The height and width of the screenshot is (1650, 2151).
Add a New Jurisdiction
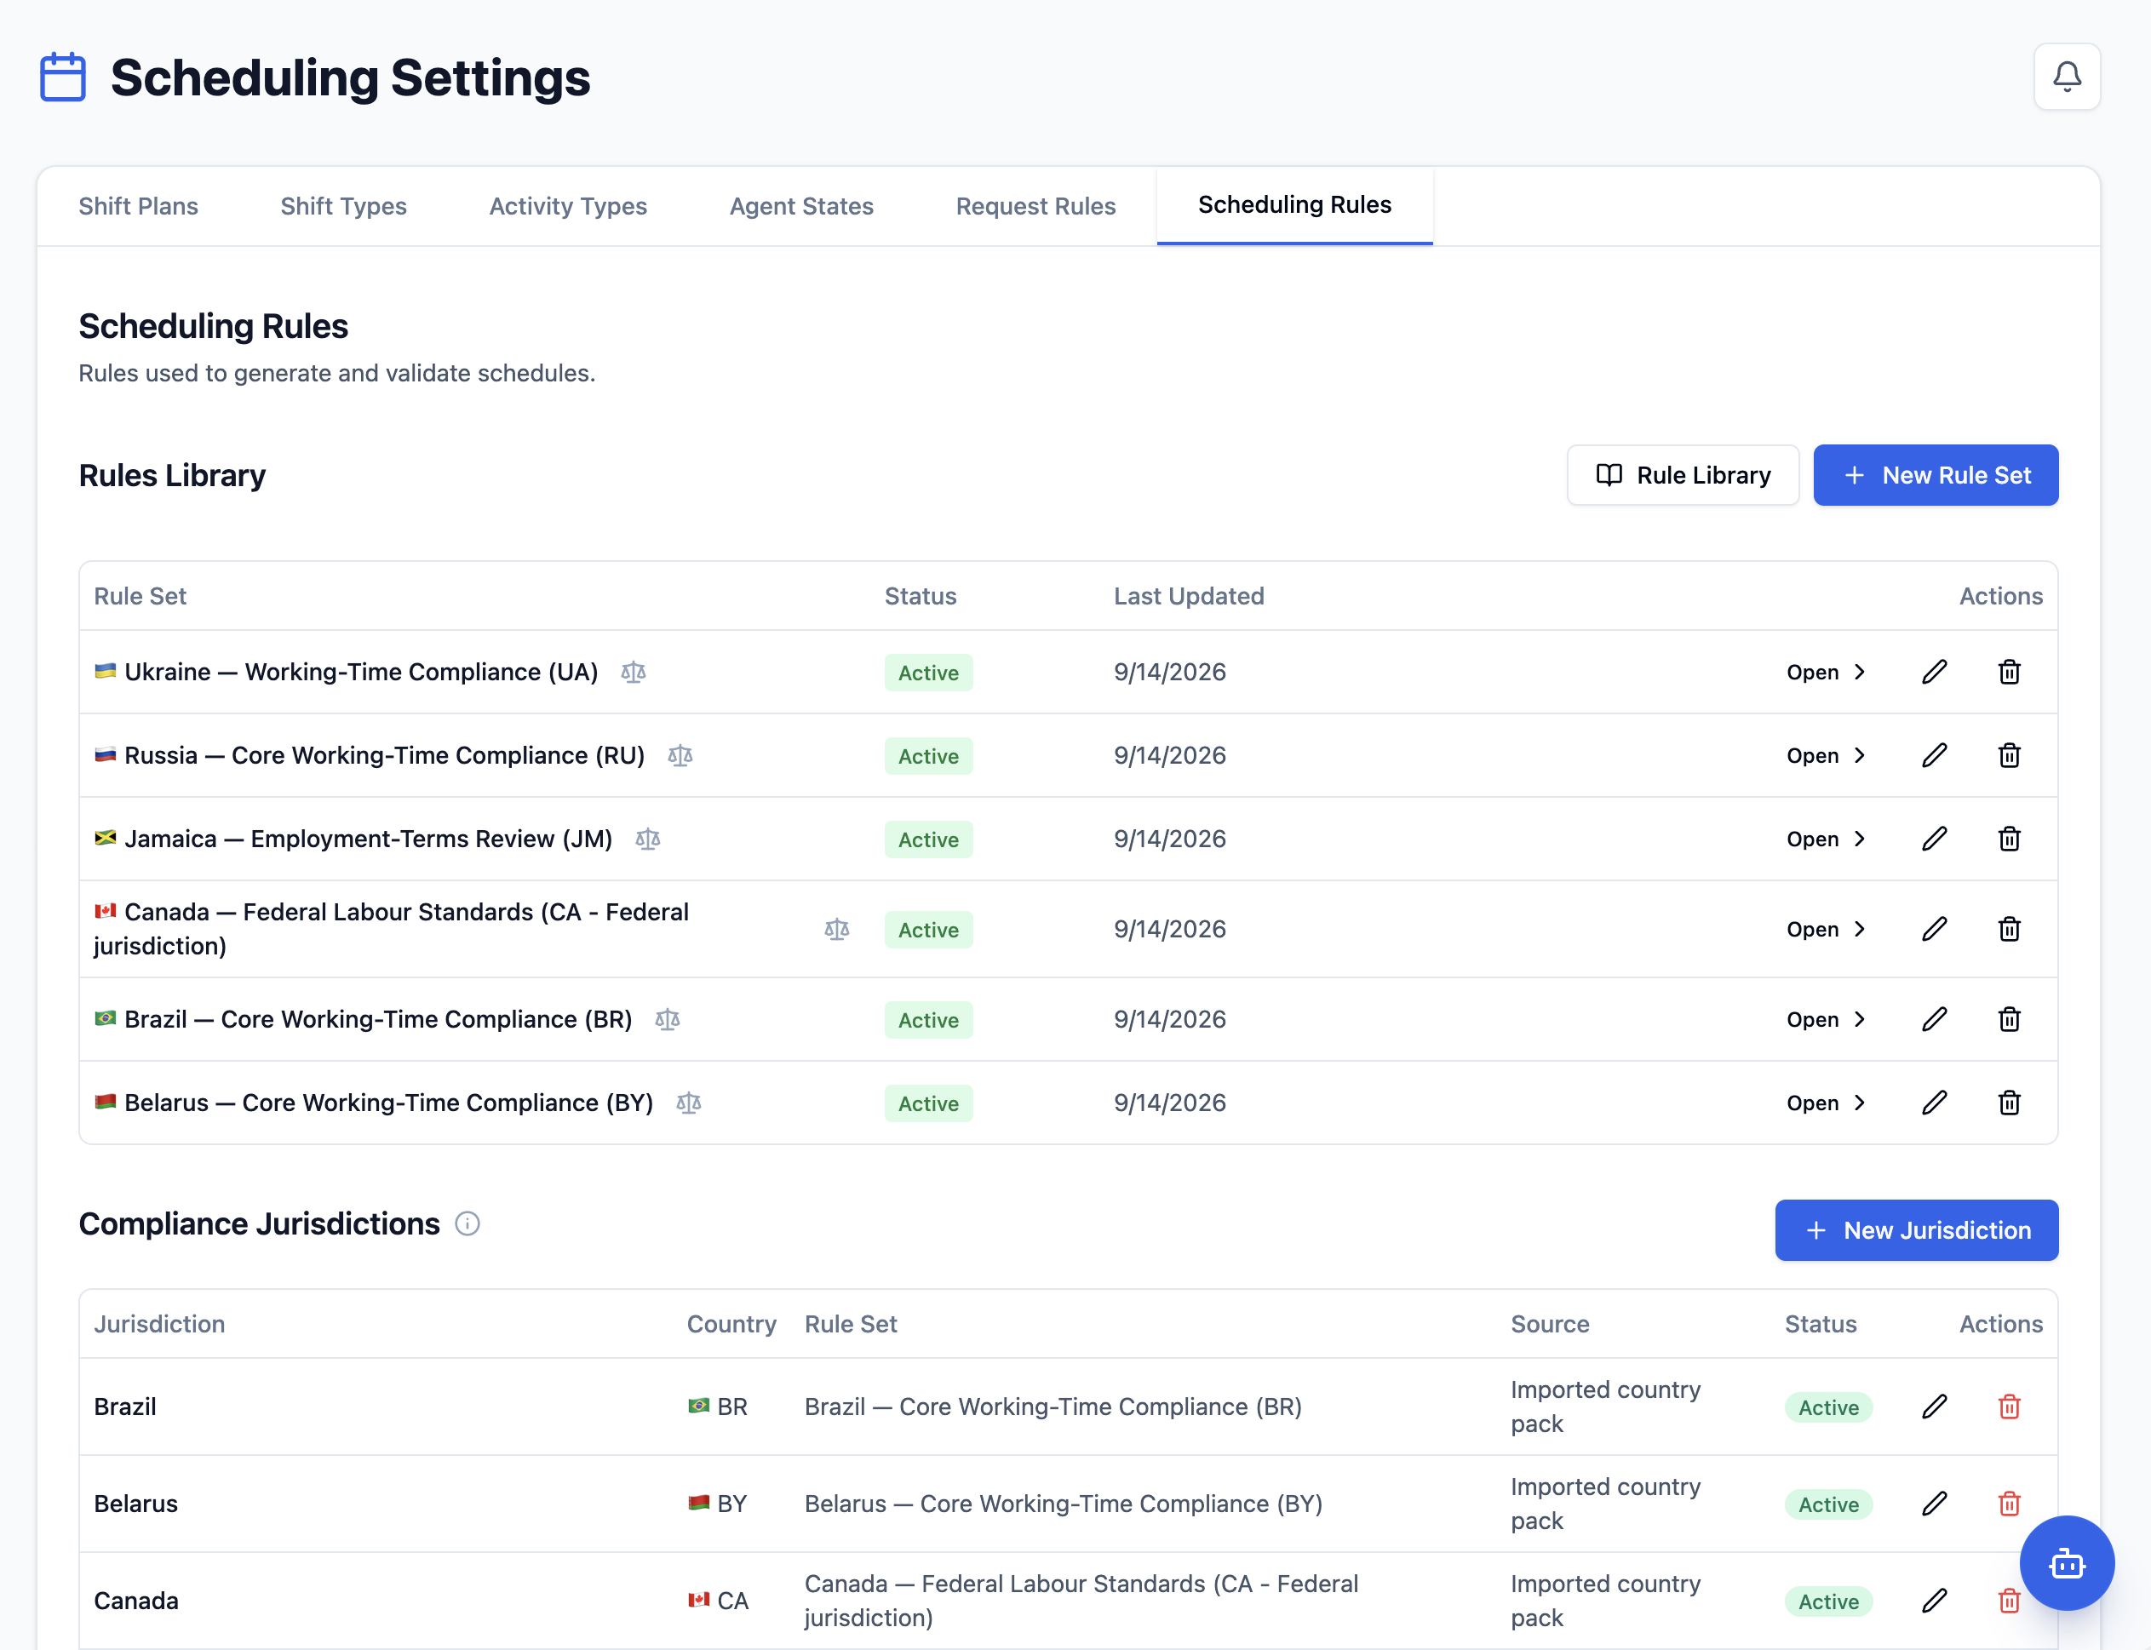click(1916, 1230)
